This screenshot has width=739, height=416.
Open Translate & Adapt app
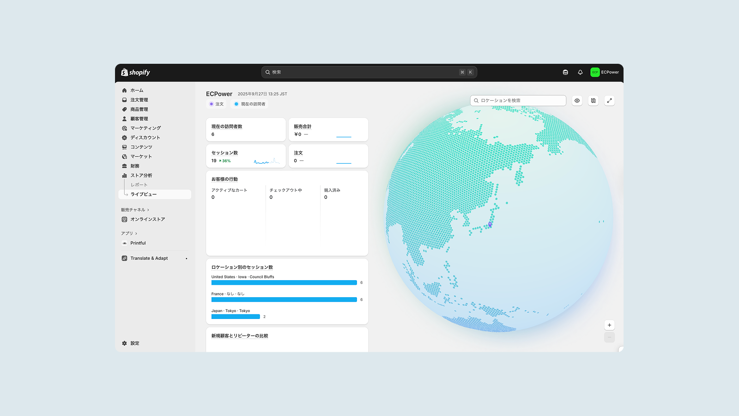click(149, 258)
